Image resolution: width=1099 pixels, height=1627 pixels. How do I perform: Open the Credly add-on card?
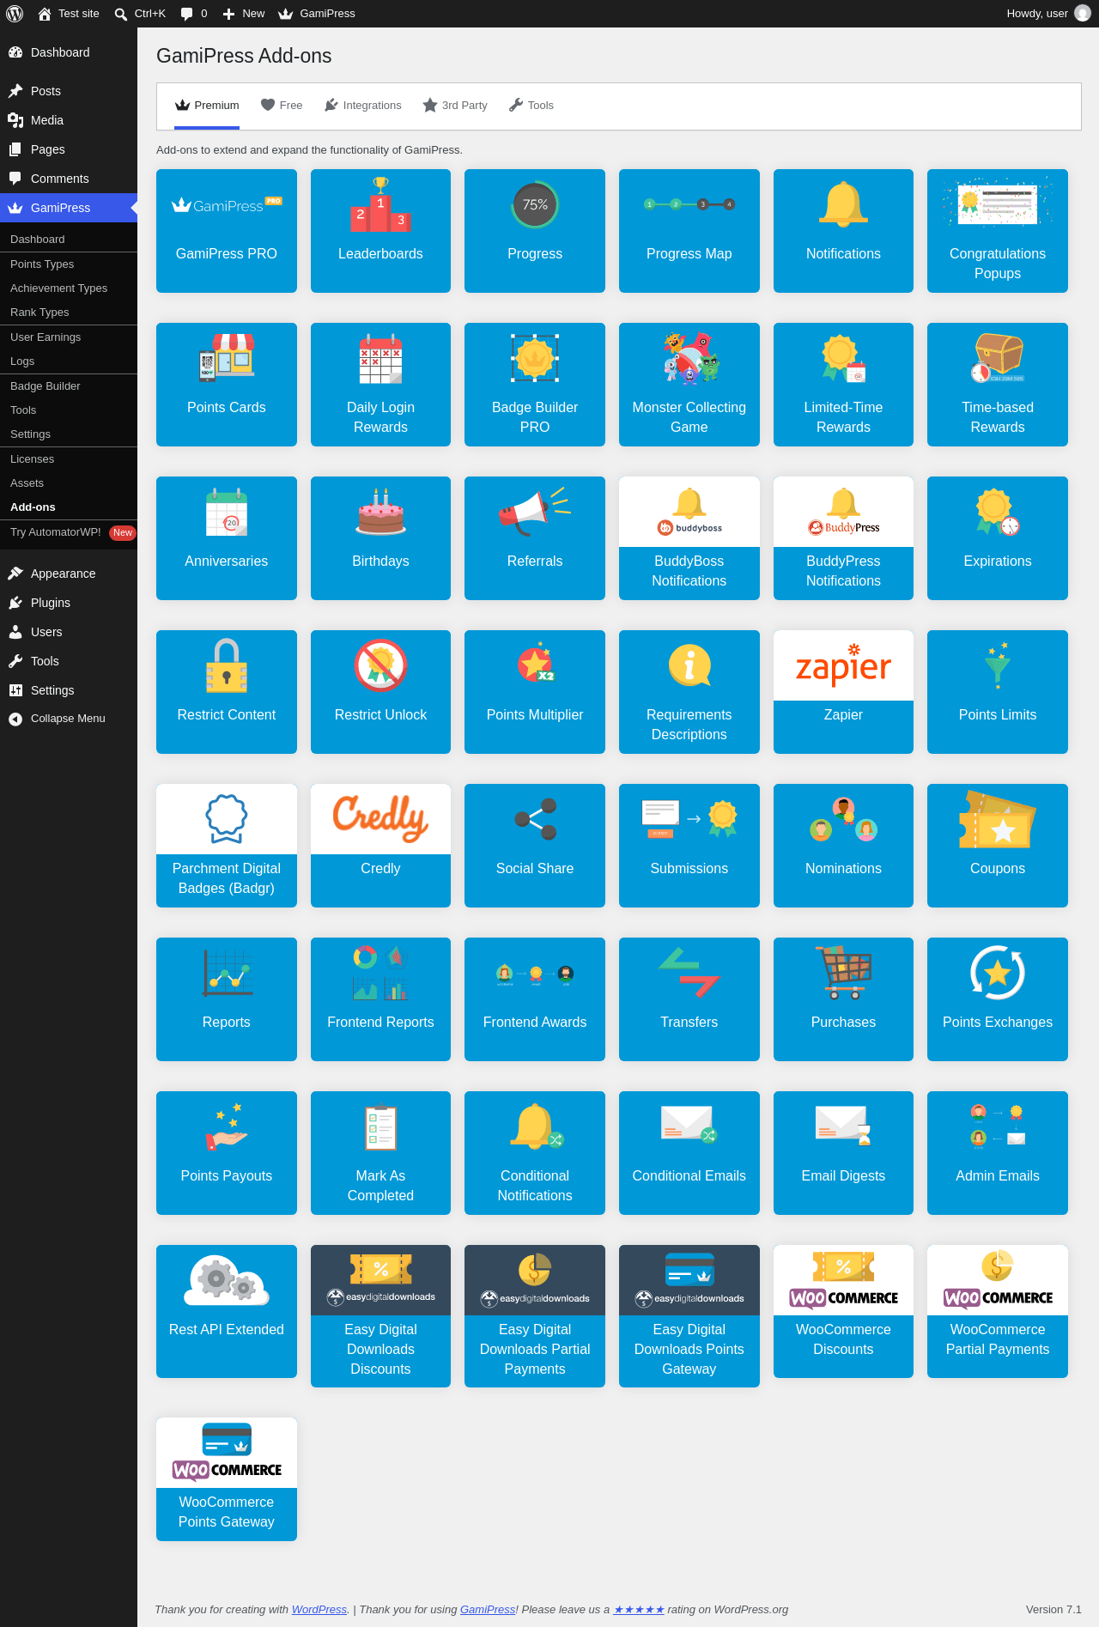tap(380, 846)
